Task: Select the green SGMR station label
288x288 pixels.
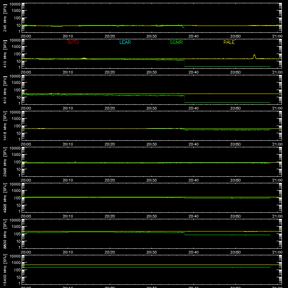Action: pos(176,42)
